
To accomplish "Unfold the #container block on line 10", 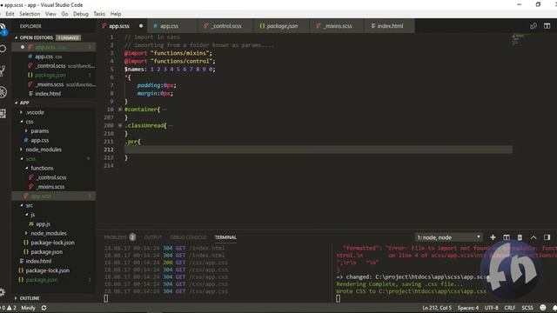I will coord(120,110).
